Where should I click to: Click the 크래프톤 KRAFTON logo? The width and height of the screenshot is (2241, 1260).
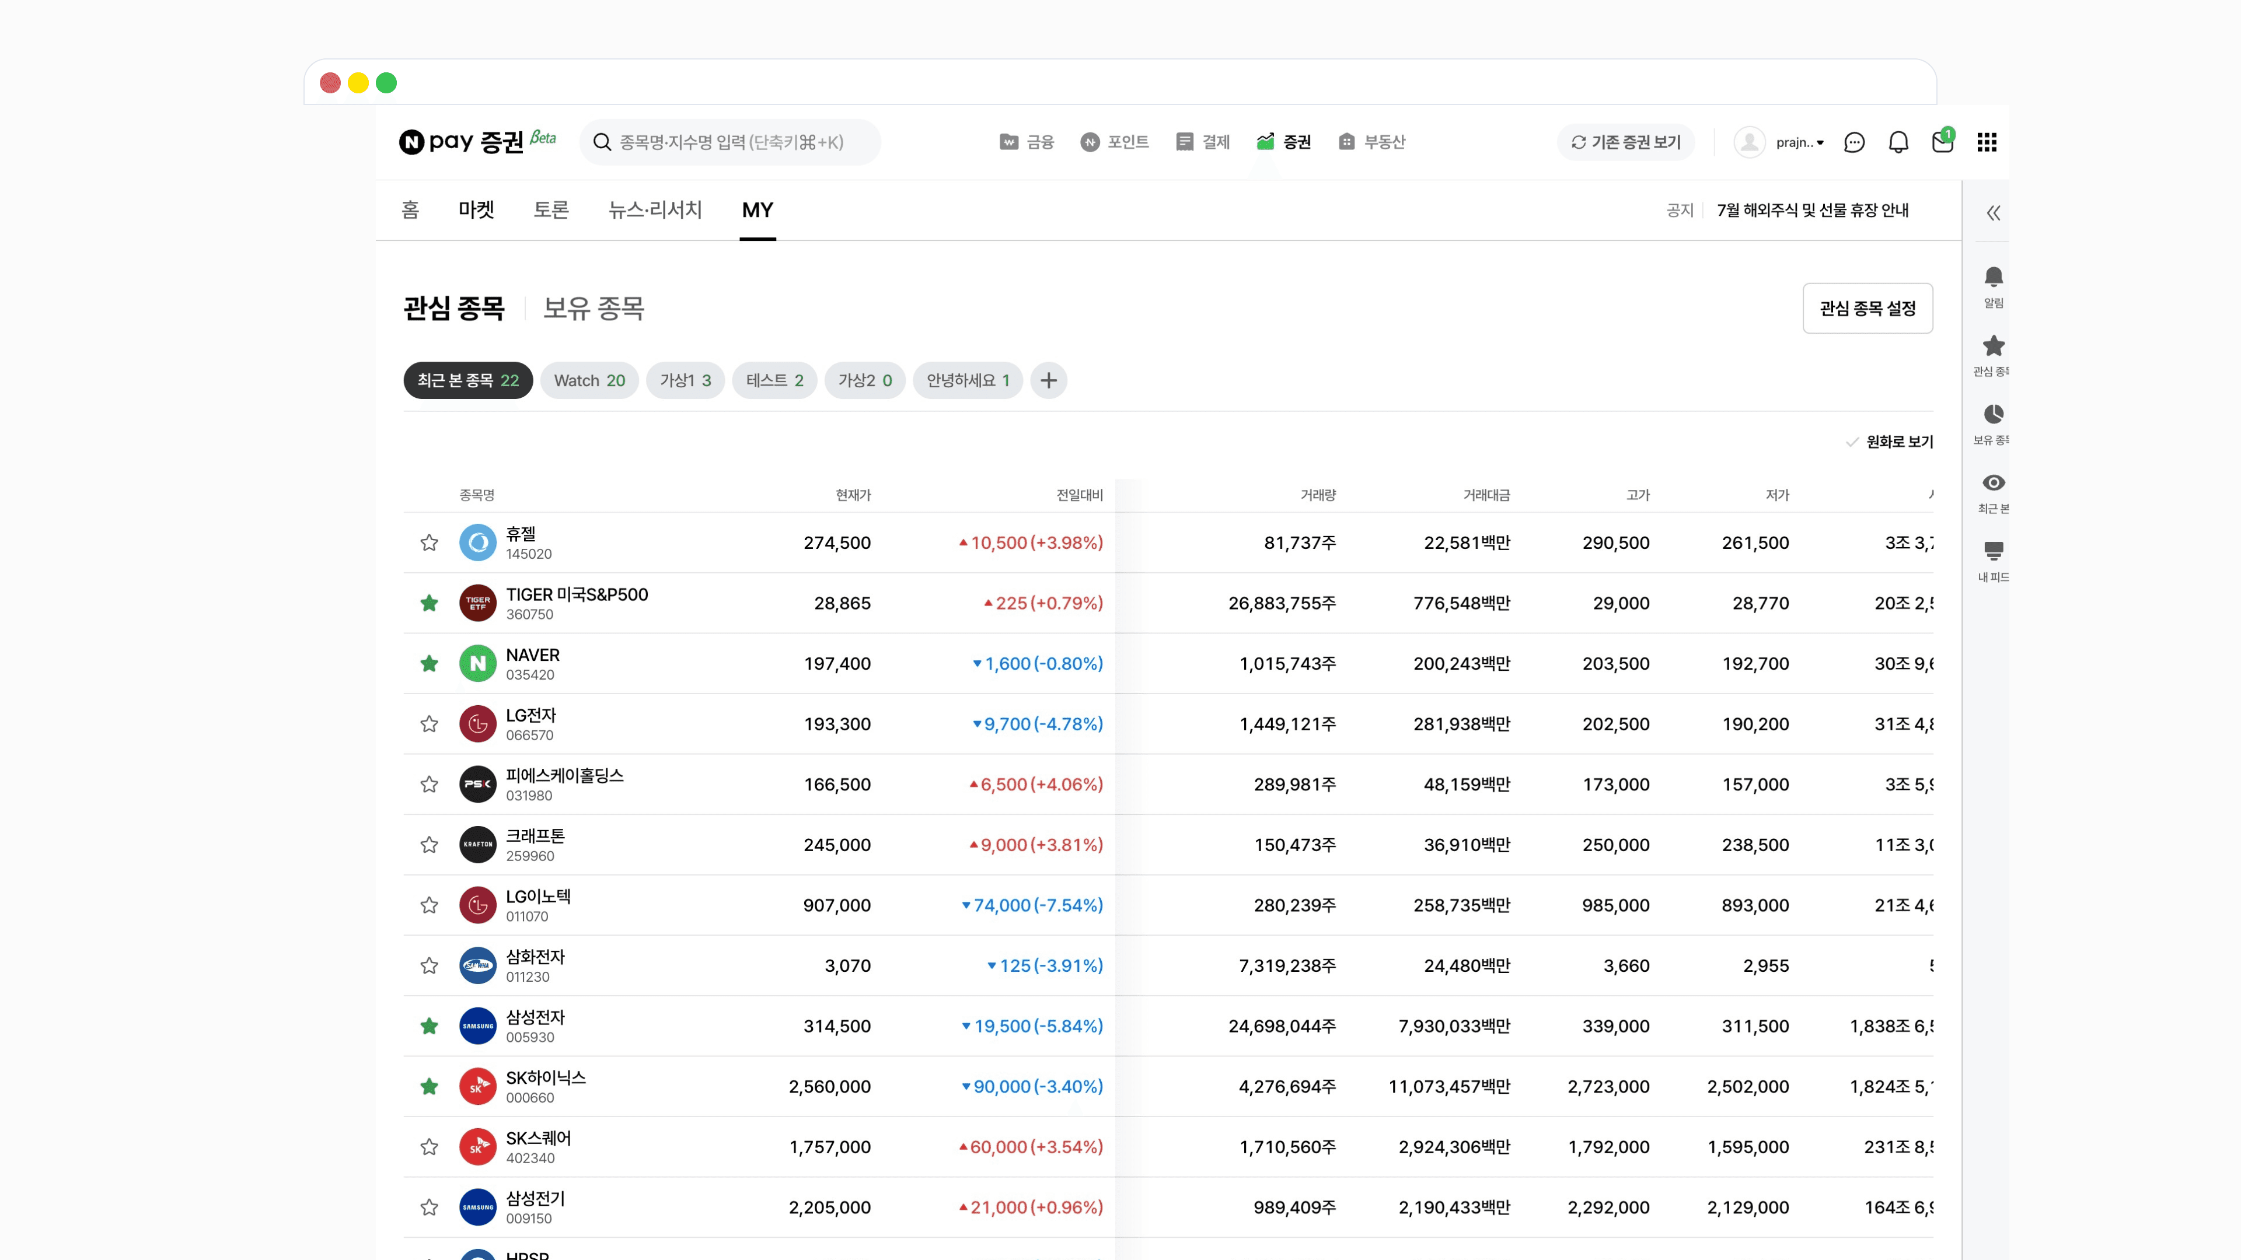477,844
